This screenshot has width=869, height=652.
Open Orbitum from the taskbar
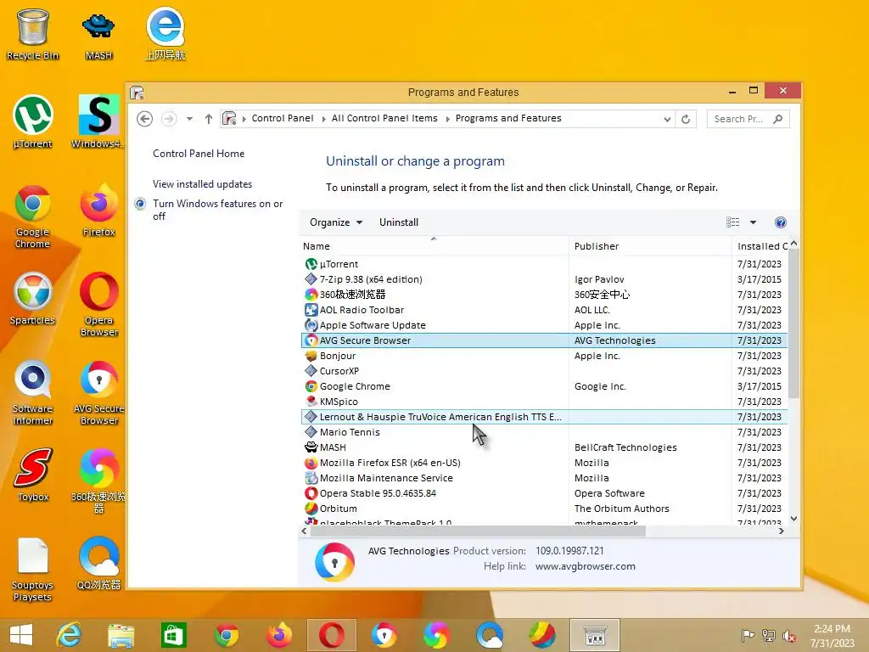coord(542,635)
